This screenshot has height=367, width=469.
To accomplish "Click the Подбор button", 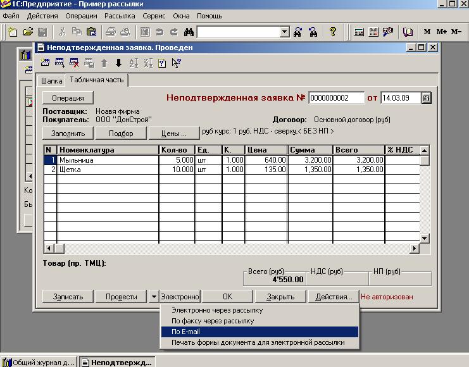I will [x=121, y=134].
